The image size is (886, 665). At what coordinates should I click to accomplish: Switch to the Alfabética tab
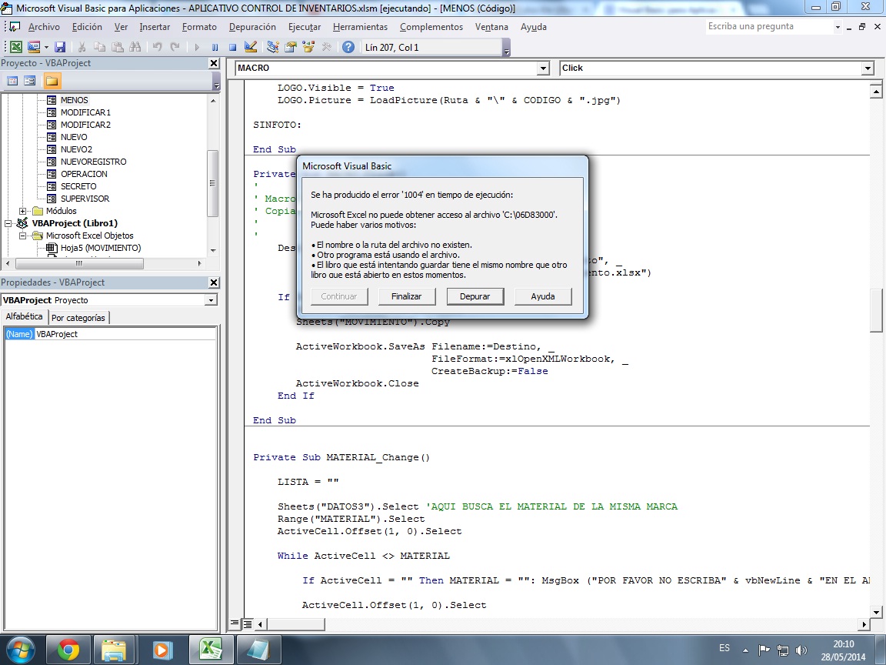pos(25,316)
